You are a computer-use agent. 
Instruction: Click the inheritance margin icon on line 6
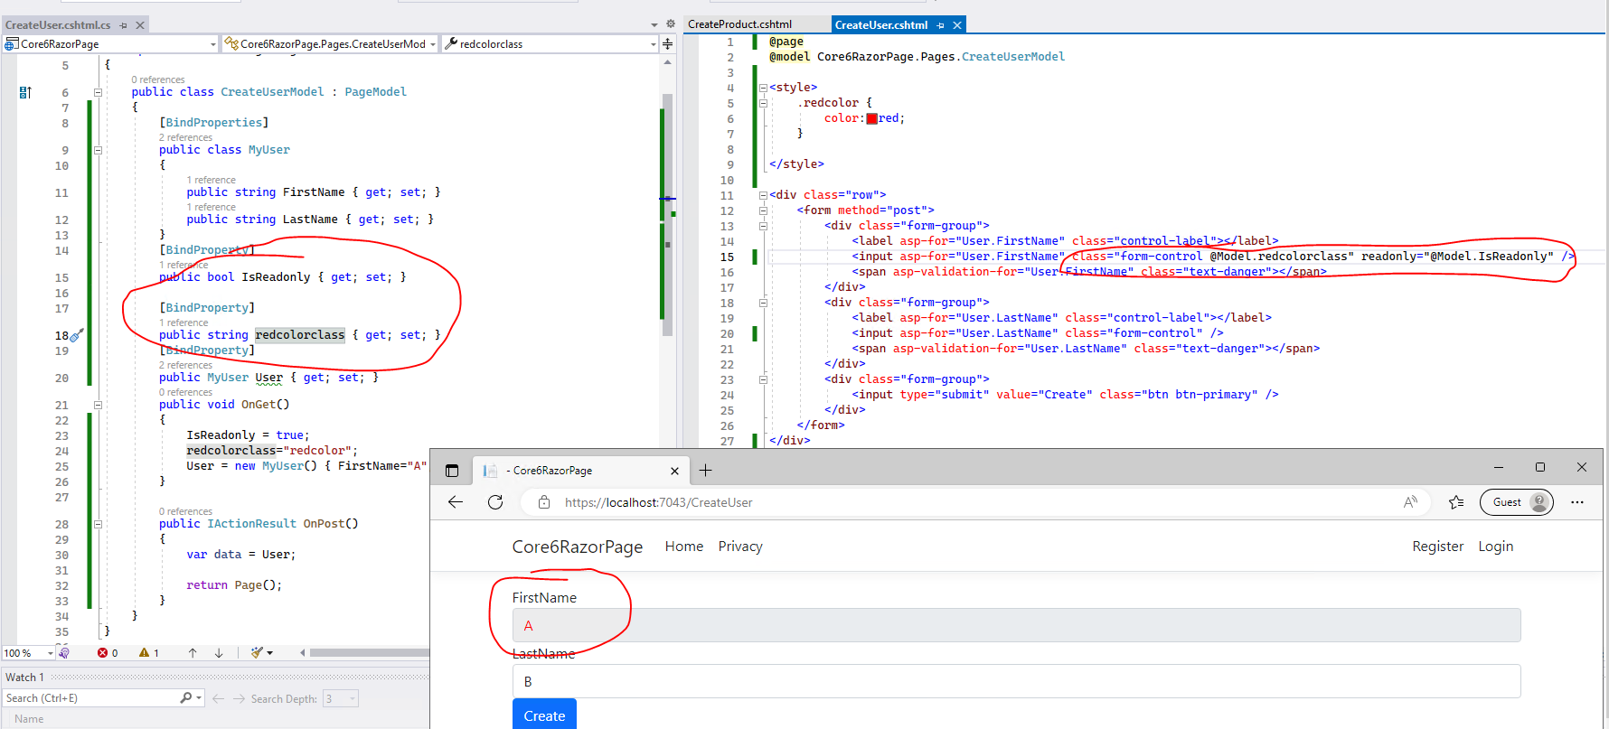click(25, 92)
